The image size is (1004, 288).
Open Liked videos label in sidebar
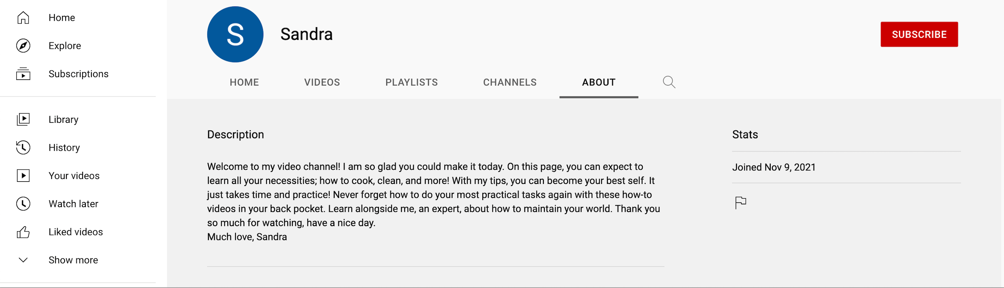[x=76, y=232]
